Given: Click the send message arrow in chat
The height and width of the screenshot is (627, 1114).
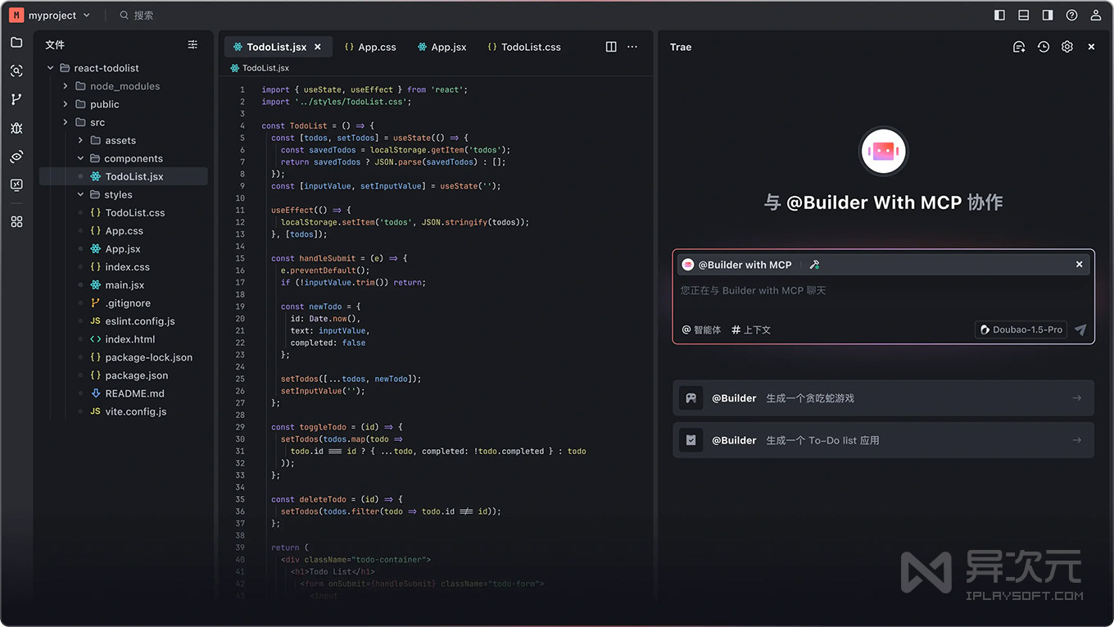Looking at the screenshot, I should (x=1080, y=329).
